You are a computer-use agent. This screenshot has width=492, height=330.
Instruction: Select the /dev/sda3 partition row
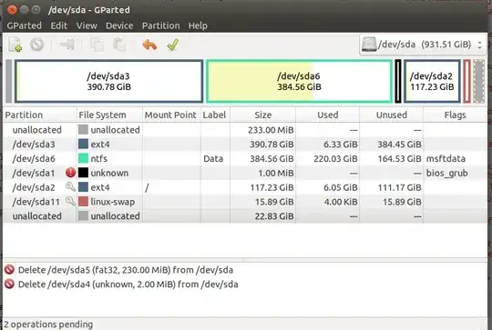pyautogui.click(x=245, y=144)
